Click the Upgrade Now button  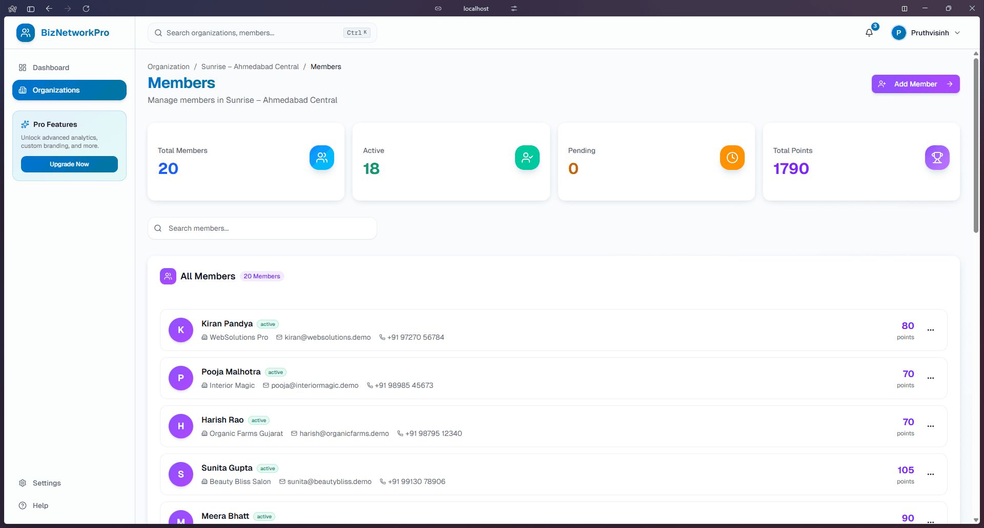point(69,164)
